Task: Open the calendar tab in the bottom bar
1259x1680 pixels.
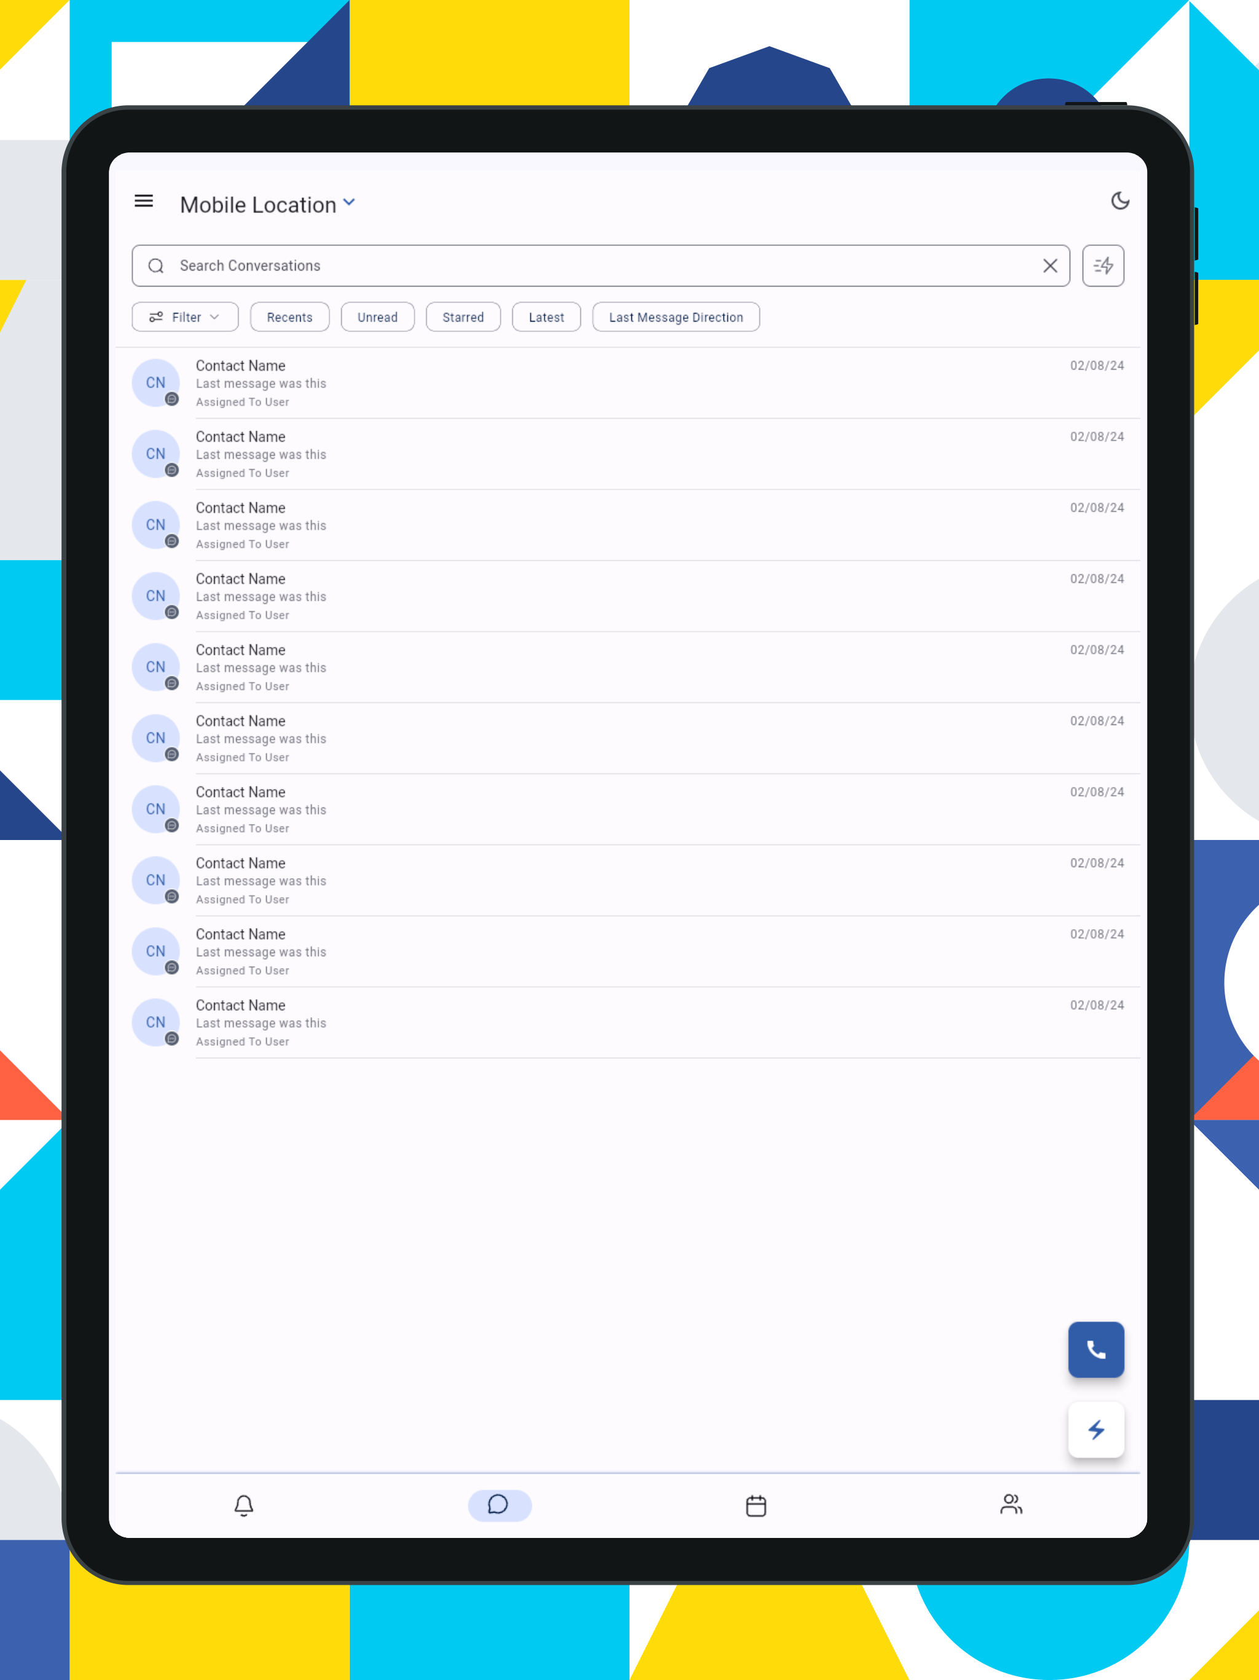Action: (x=756, y=1505)
